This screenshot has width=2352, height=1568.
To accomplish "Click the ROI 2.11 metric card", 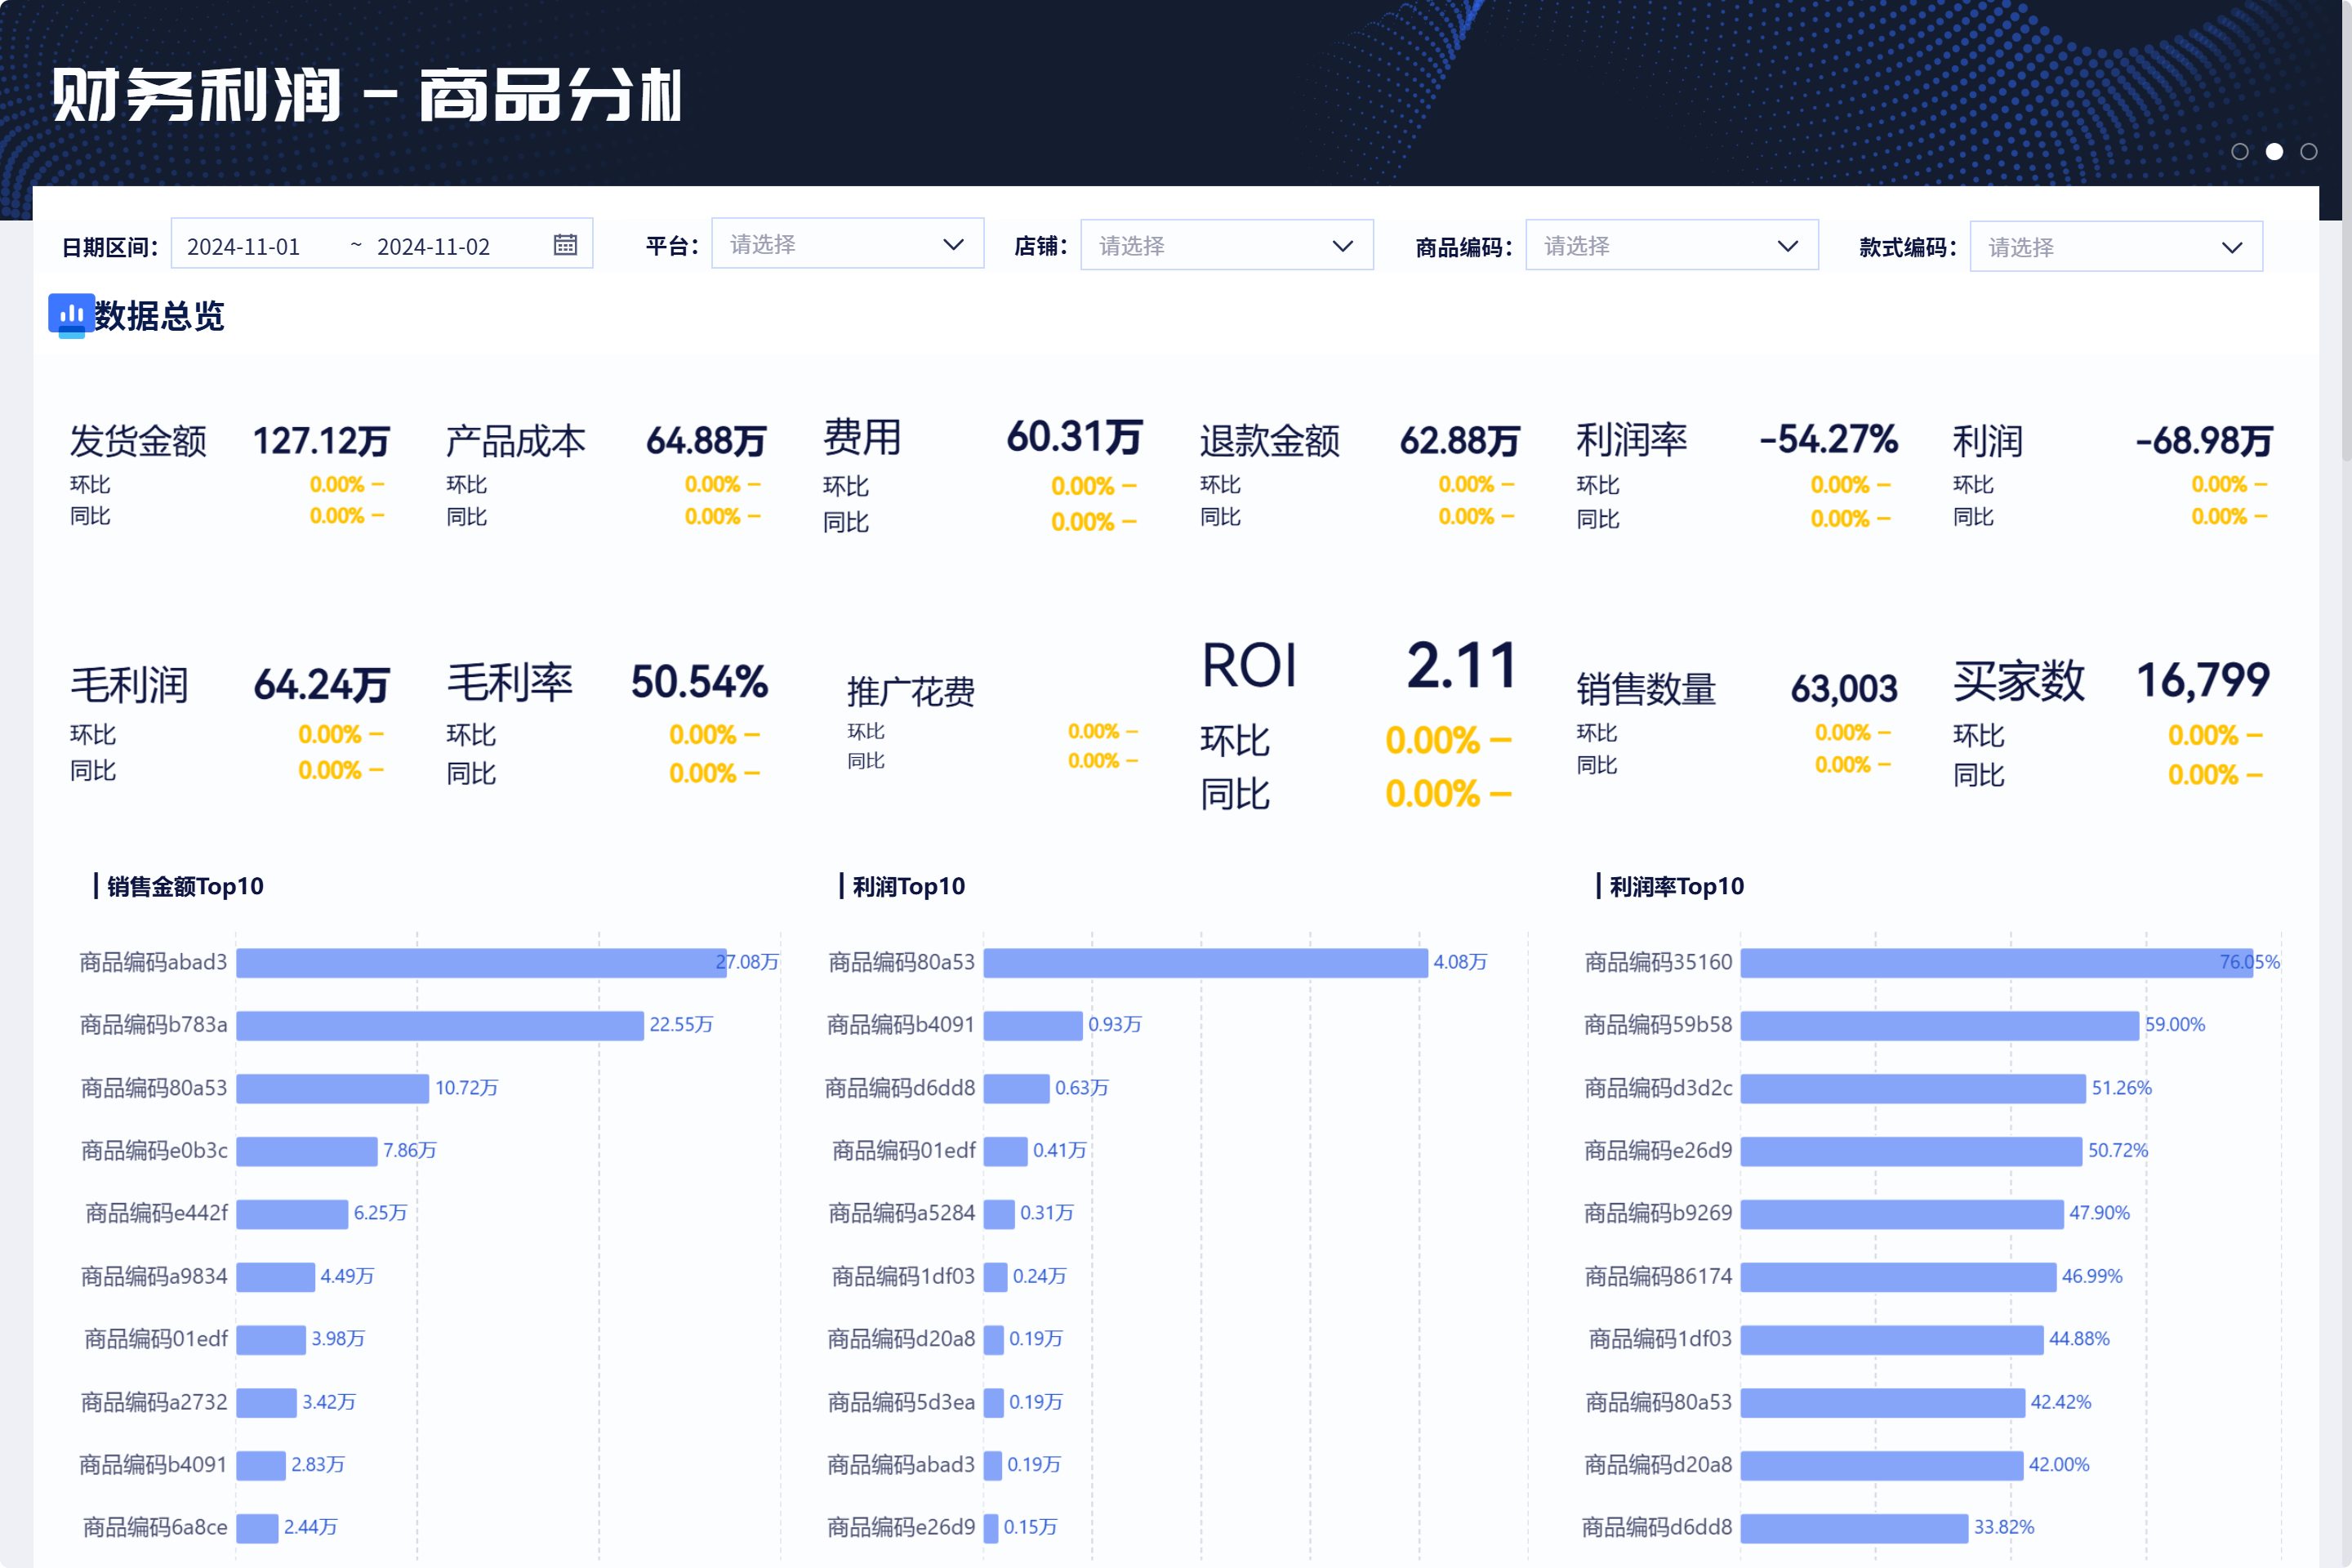I will [x=1358, y=724].
